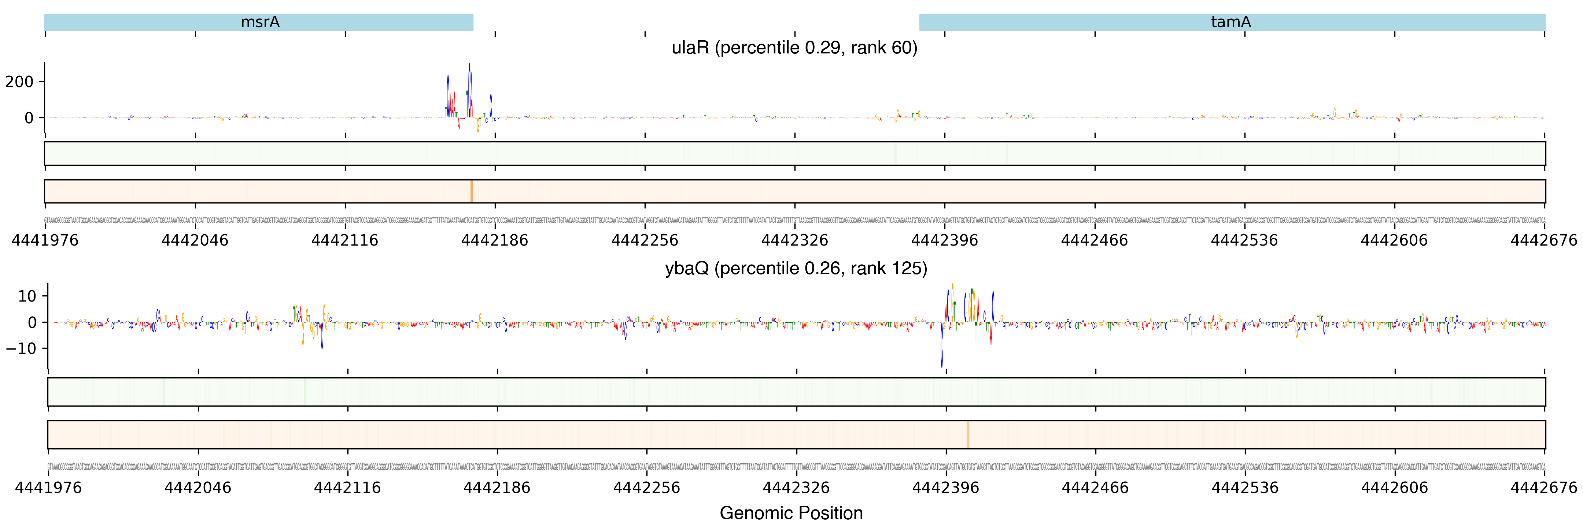Click the ybaQ percentile title text

point(796,269)
